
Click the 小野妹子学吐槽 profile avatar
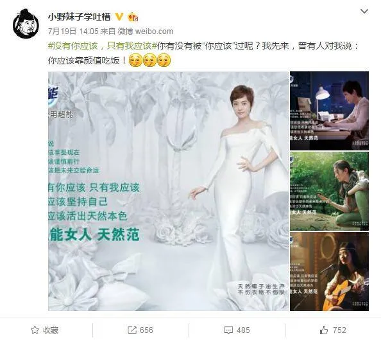26,24
